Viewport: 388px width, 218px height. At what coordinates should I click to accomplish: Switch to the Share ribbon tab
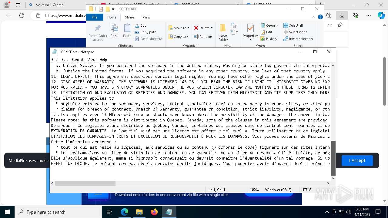click(x=129, y=17)
